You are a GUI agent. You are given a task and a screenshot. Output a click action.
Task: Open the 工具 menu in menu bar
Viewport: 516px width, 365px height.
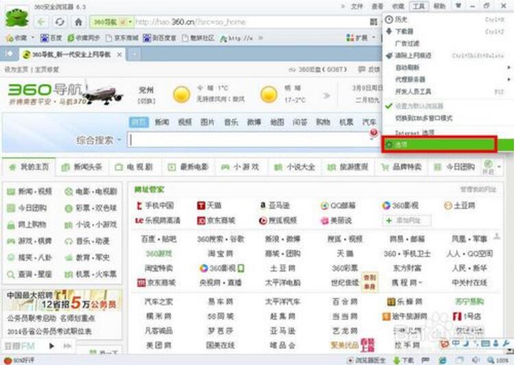[x=419, y=6]
